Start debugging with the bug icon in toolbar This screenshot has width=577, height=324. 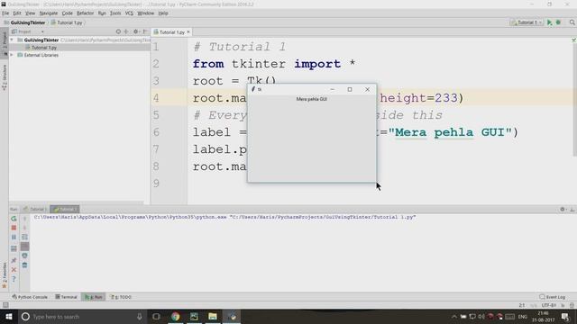point(558,22)
